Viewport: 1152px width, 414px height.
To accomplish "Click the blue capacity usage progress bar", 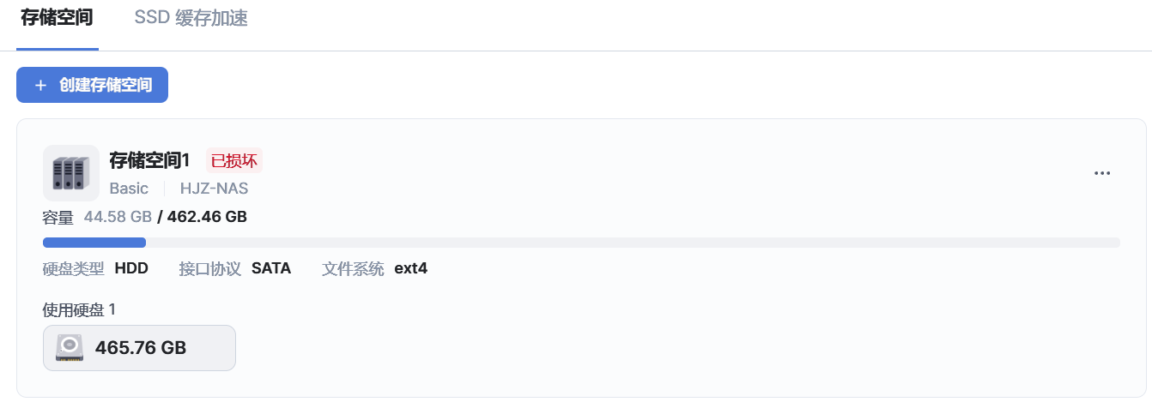I will tap(94, 243).
